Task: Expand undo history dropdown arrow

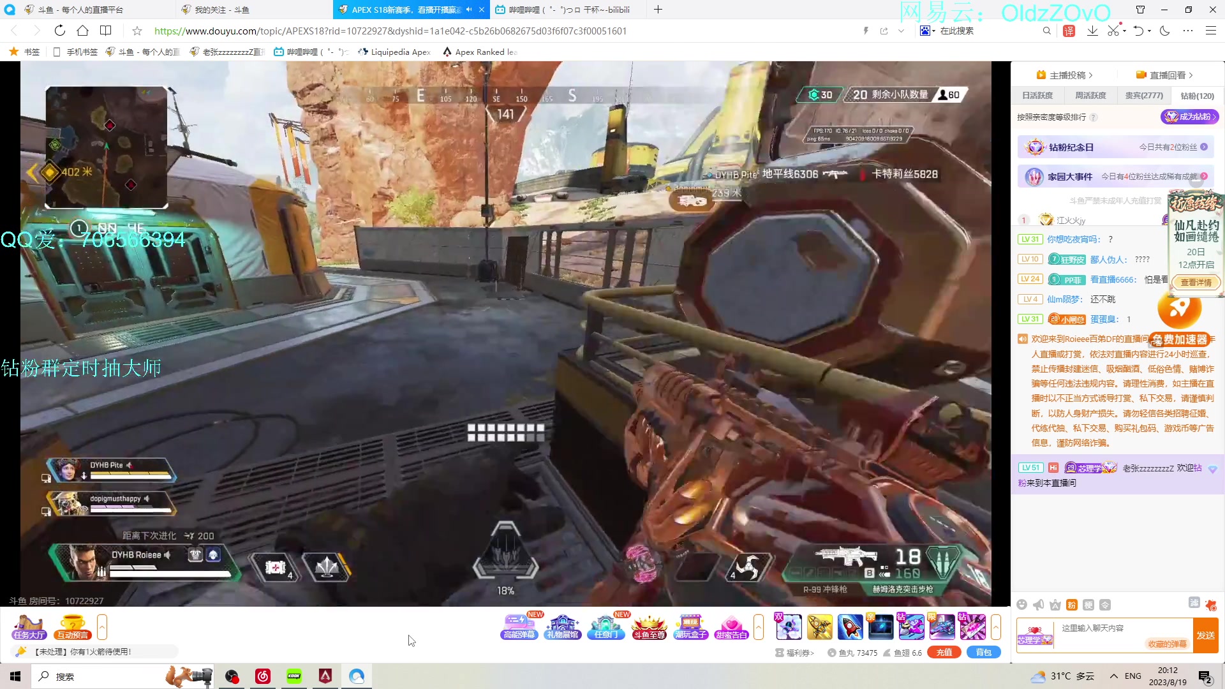Action: pyautogui.click(x=1149, y=31)
